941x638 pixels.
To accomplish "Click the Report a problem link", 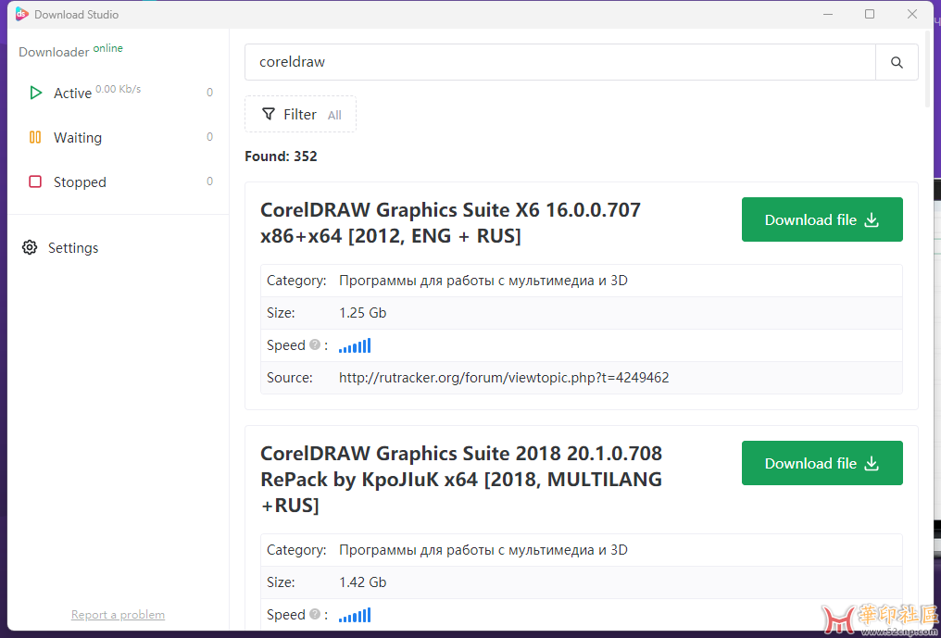I will coord(118,615).
